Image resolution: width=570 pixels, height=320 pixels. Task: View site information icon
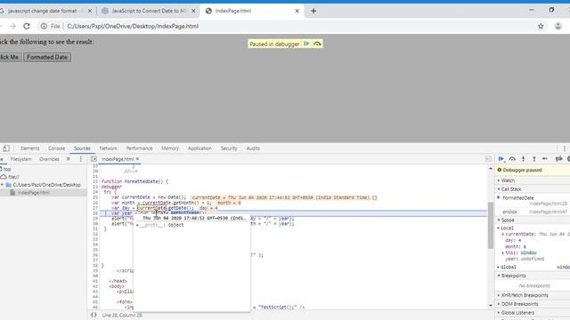[x=44, y=26]
